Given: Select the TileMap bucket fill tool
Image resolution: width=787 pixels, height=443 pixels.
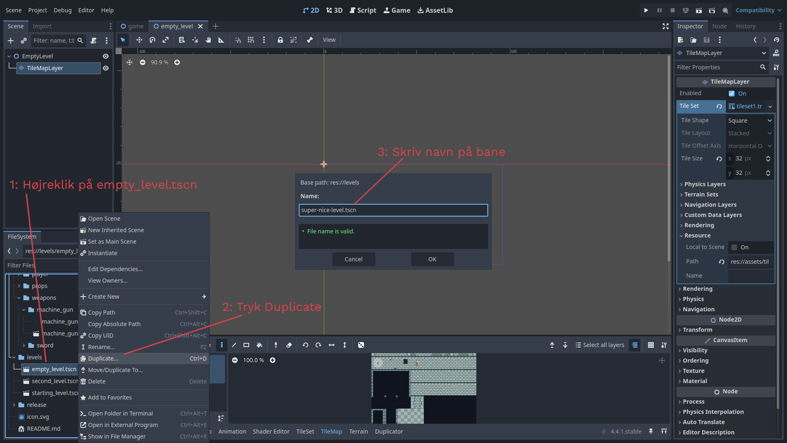Looking at the screenshot, I should point(259,345).
